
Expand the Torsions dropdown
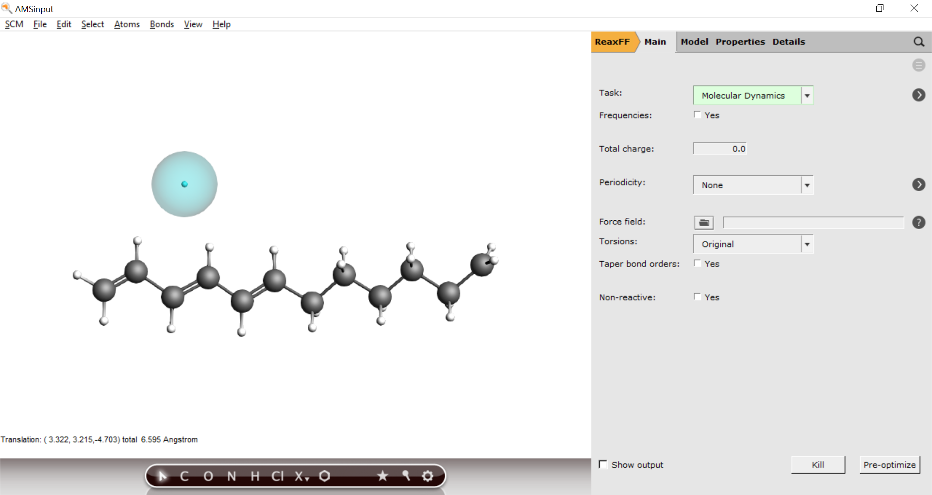[x=753, y=244]
